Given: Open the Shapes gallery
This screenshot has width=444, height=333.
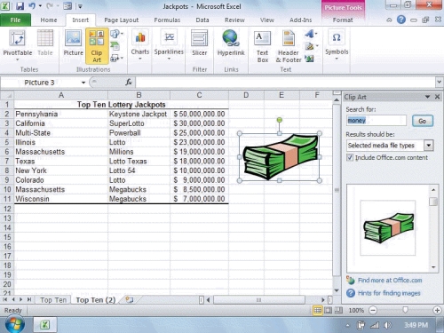Looking at the screenshot, I should (116, 34).
